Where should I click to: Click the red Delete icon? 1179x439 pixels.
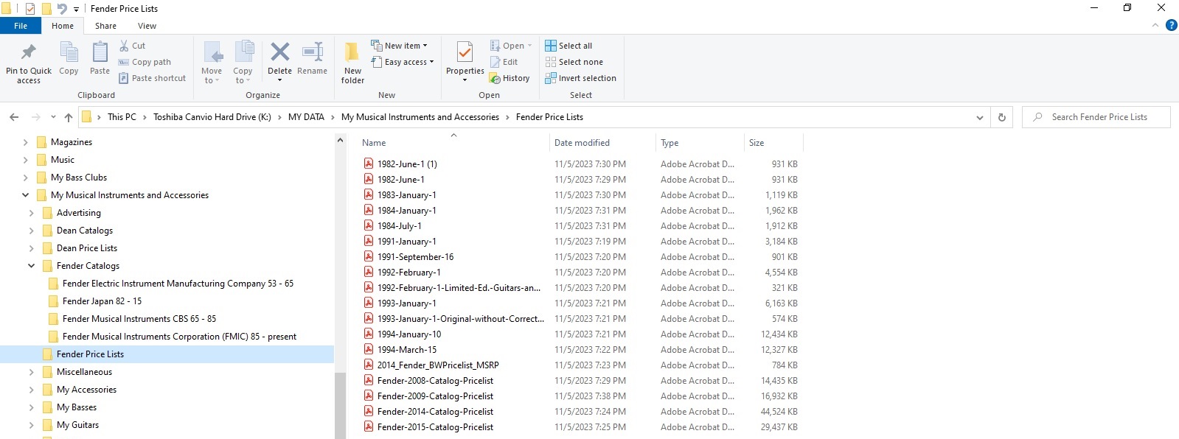(279, 52)
